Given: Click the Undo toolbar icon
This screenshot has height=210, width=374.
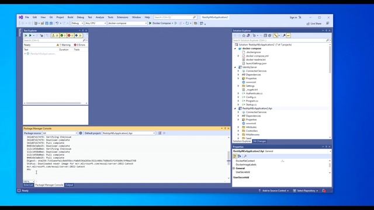Looking at the screenshot, I should 57,23.
